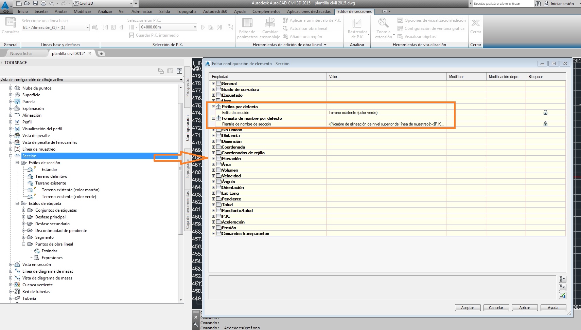Toggle the lock on Estilo de sección
The width and height of the screenshot is (581, 330).
(x=546, y=112)
